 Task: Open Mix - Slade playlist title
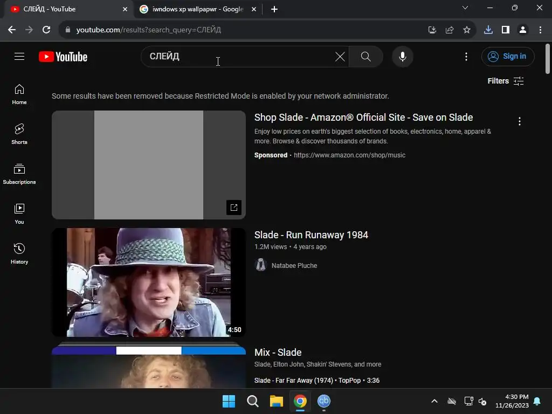[x=278, y=353]
